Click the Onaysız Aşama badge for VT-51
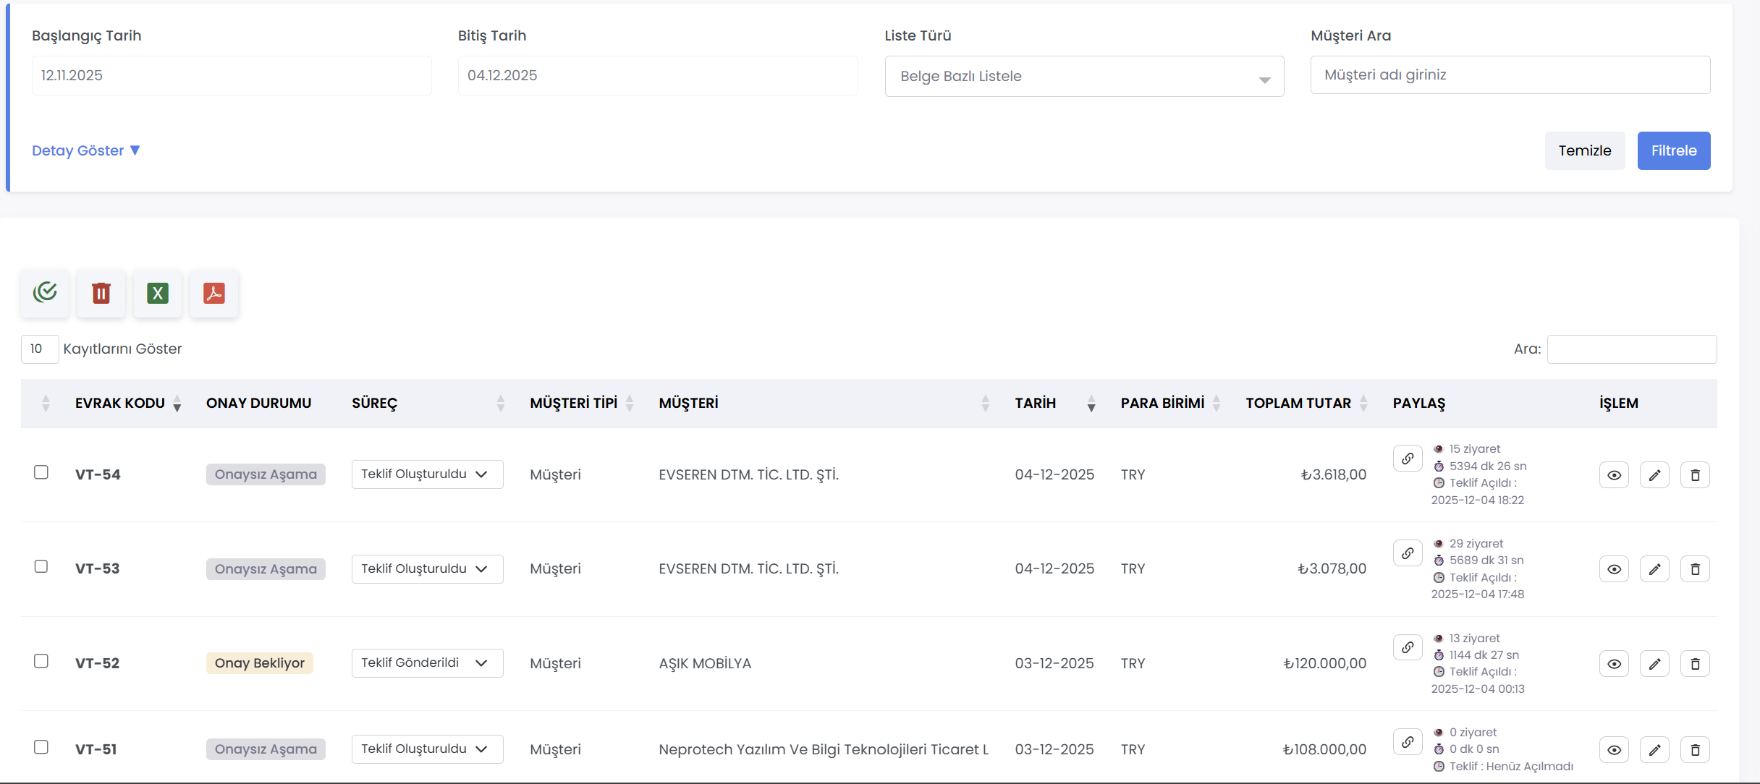This screenshot has height=784, width=1760. point(266,749)
